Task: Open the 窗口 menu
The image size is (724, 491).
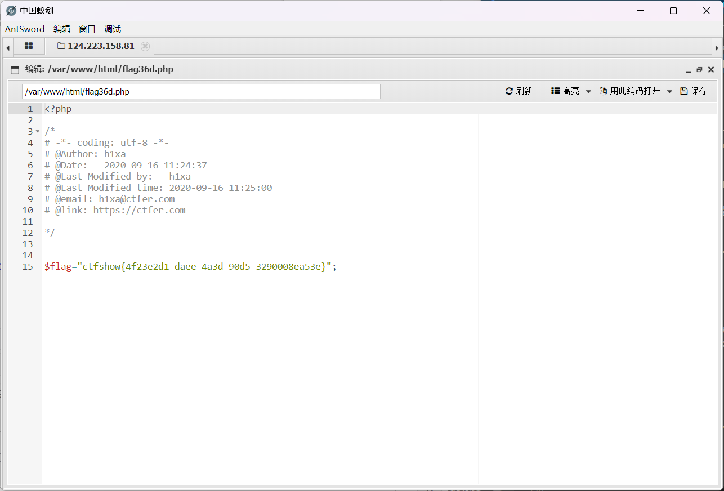Action: coord(87,29)
